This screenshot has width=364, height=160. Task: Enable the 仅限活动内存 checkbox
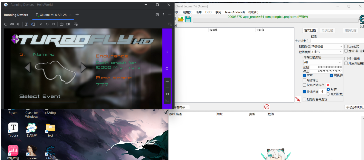click(x=304, y=85)
